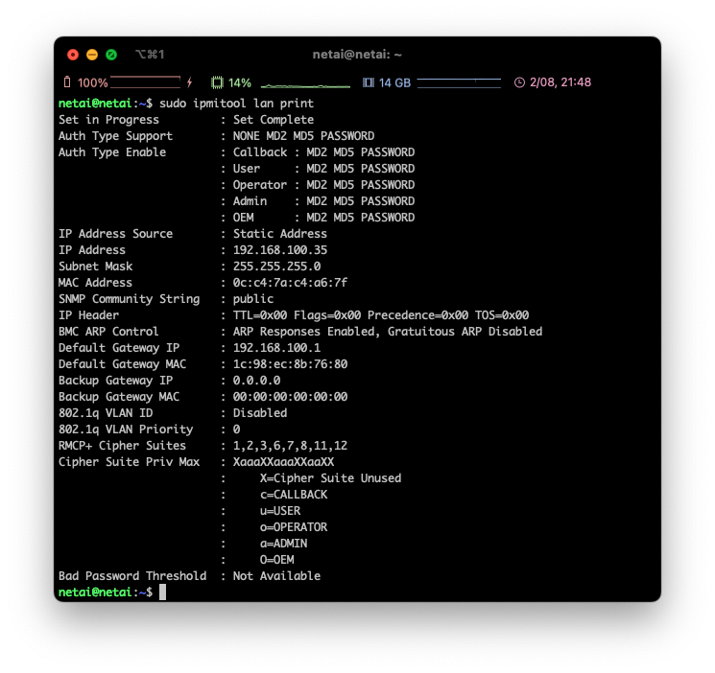Click the Auth Type Support label
Screen dimensions: 715x673
click(116, 136)
